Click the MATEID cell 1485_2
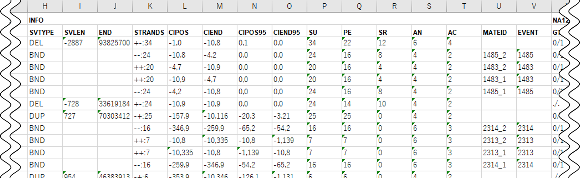Image resolution: width=580 pixels, height=178 pixels. pos(494,55)
